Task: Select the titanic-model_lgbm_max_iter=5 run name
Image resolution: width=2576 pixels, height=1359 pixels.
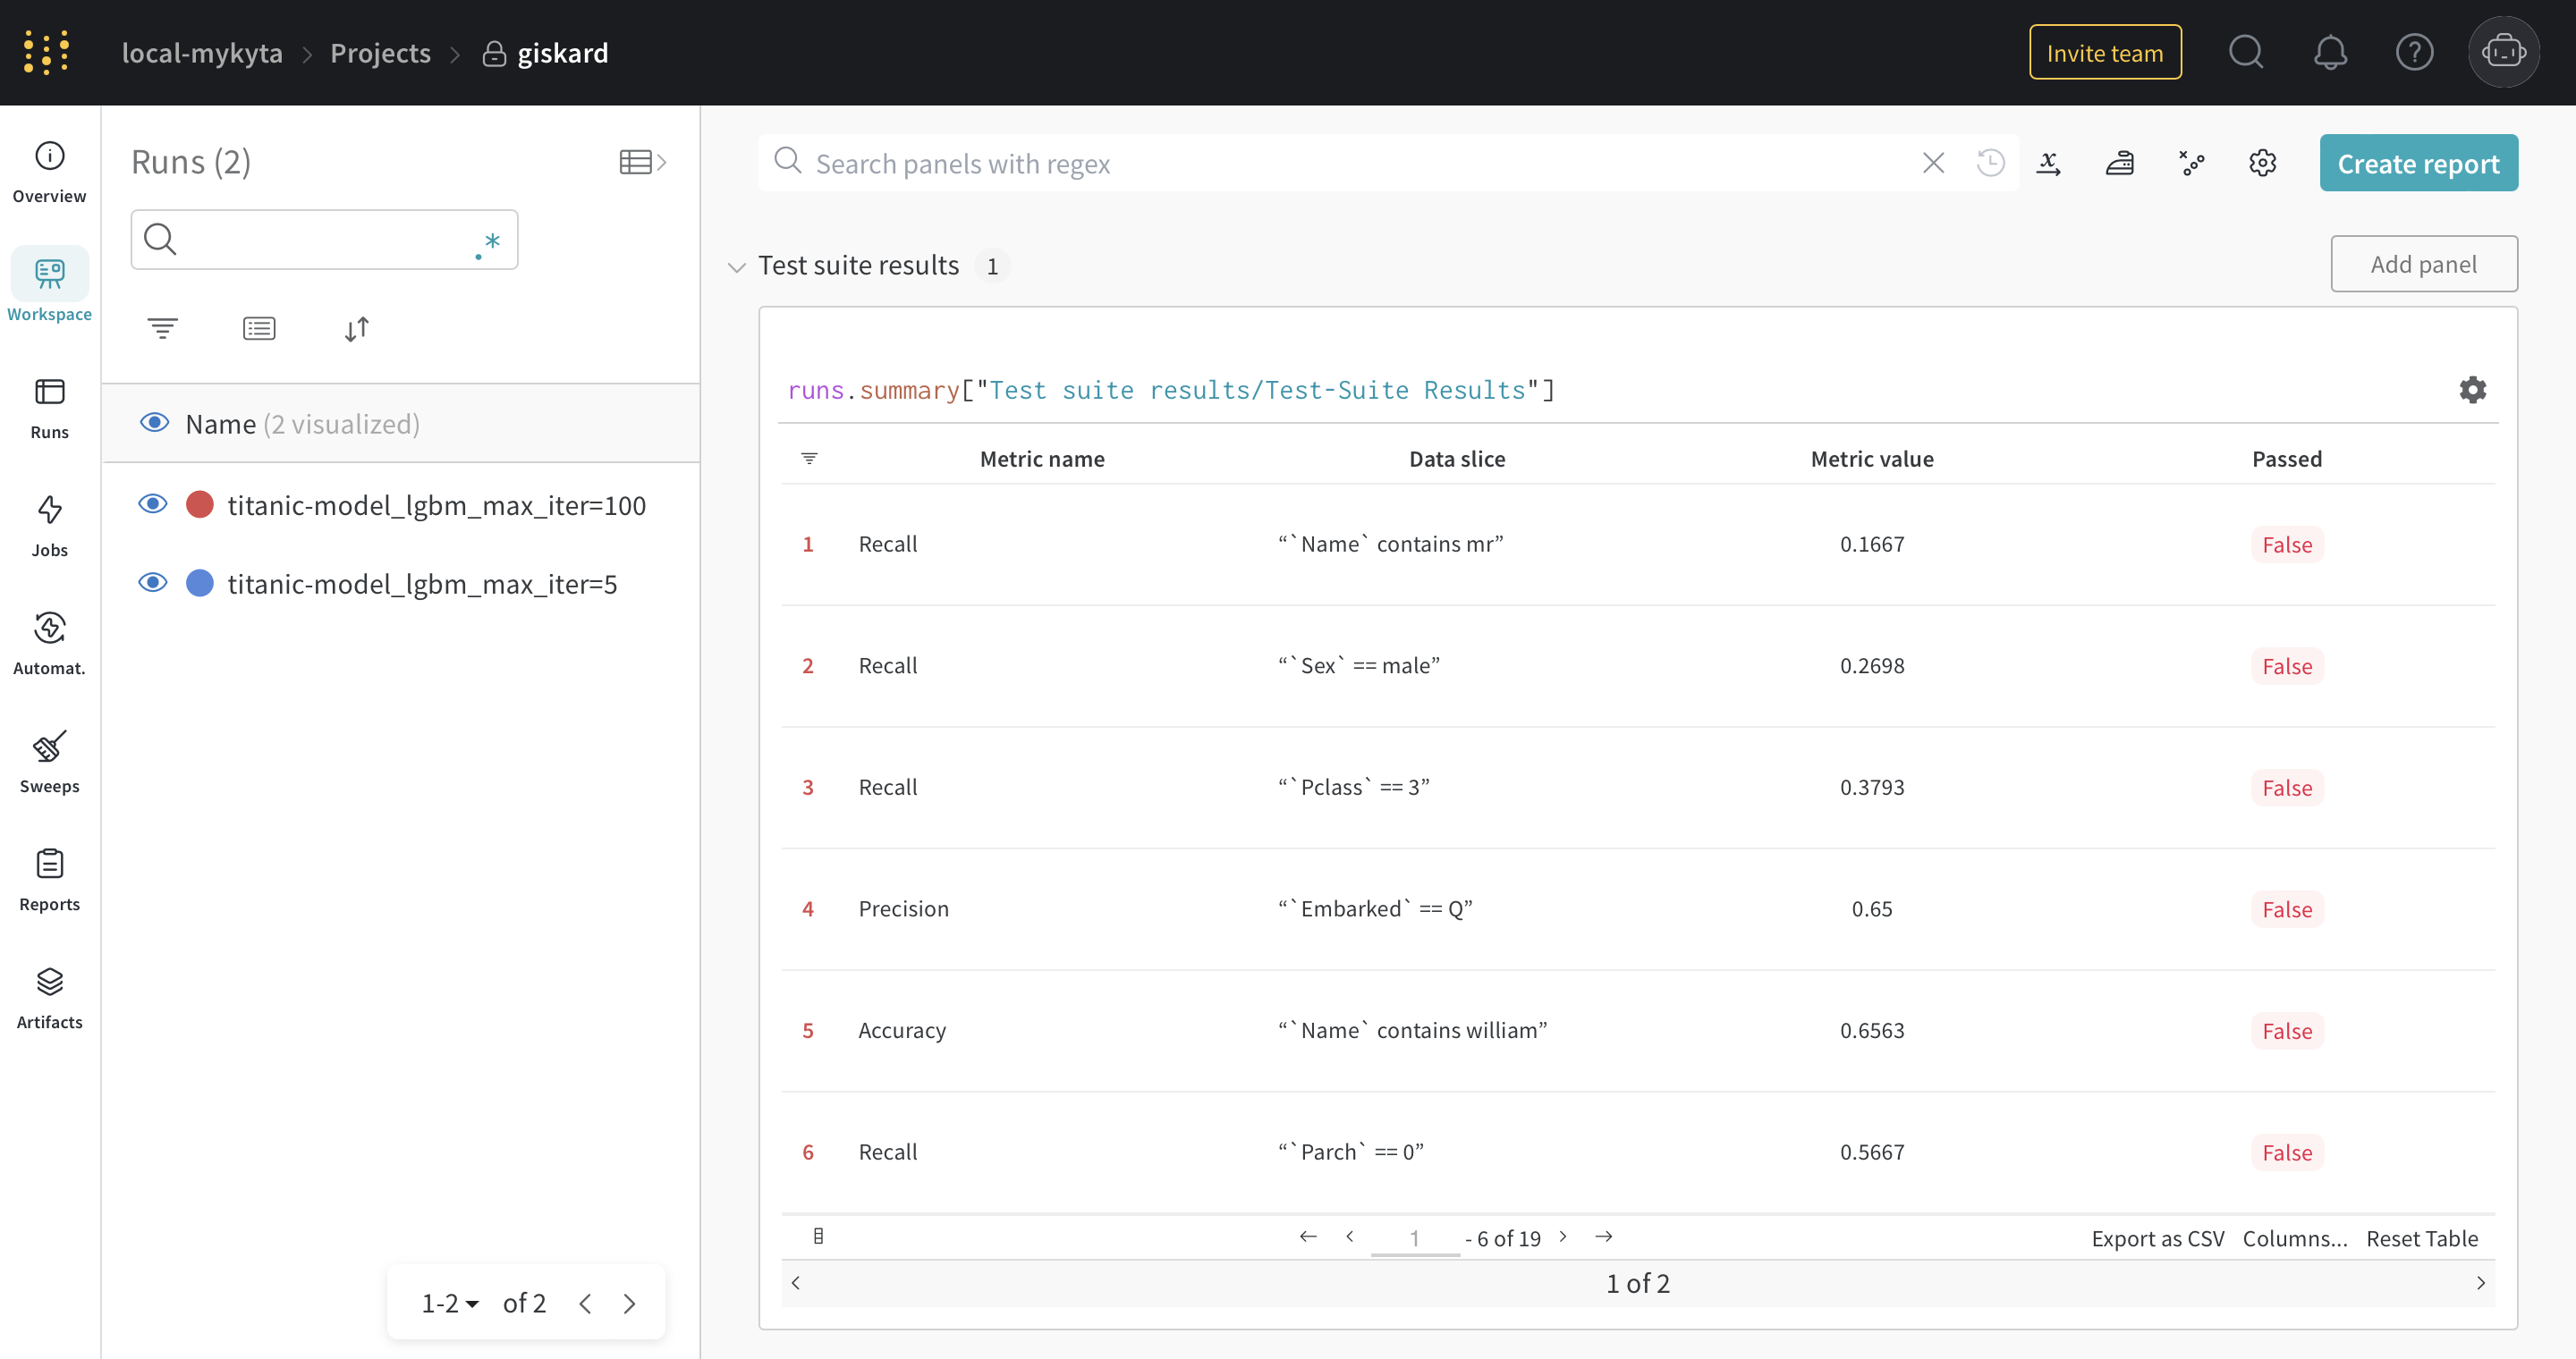Action: pos(422,585)
